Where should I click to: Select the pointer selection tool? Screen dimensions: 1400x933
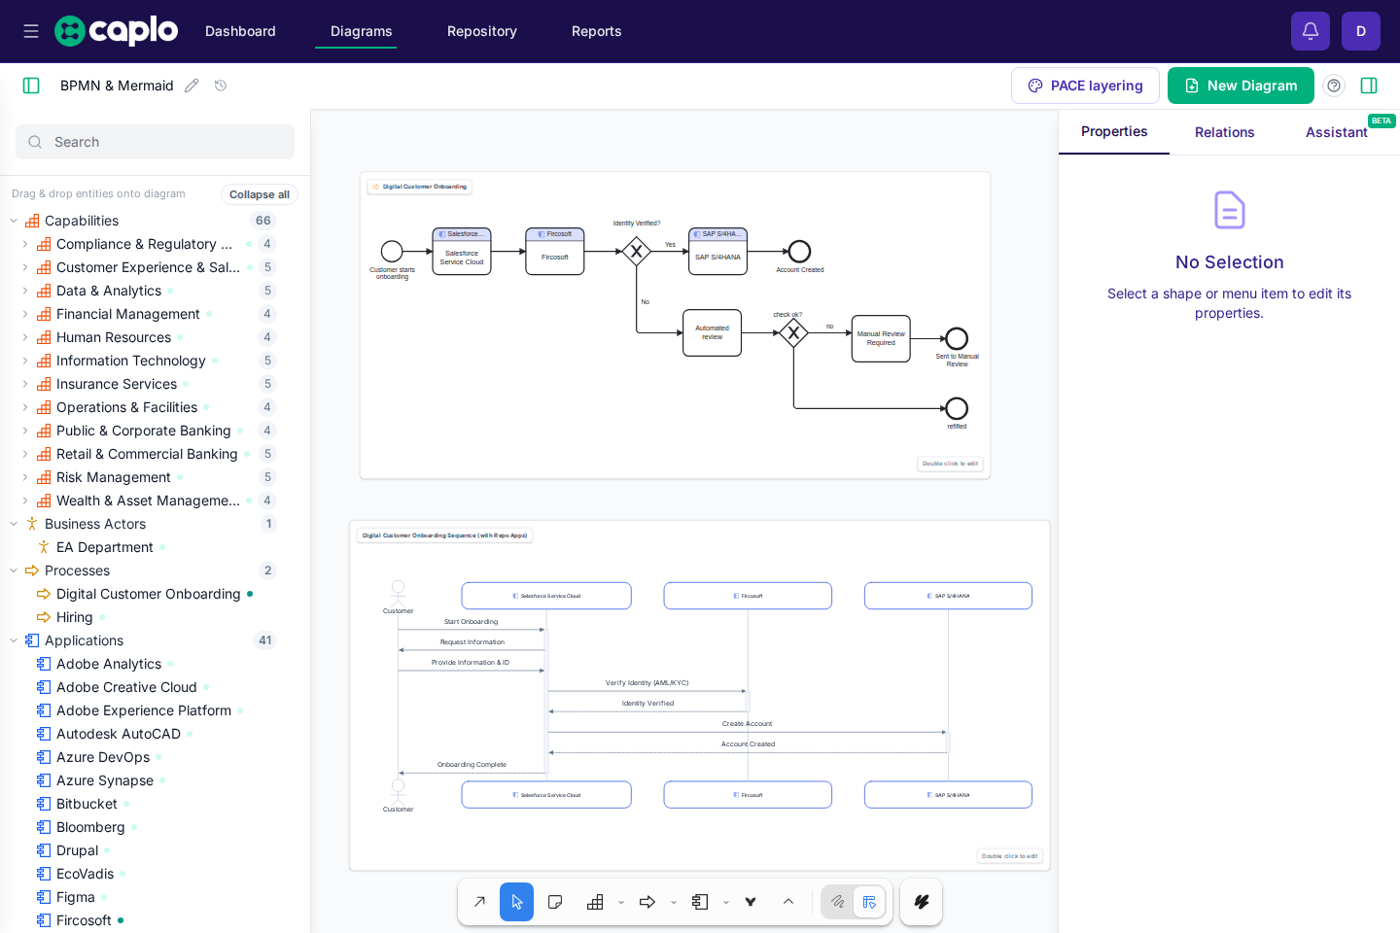point(517,902)
